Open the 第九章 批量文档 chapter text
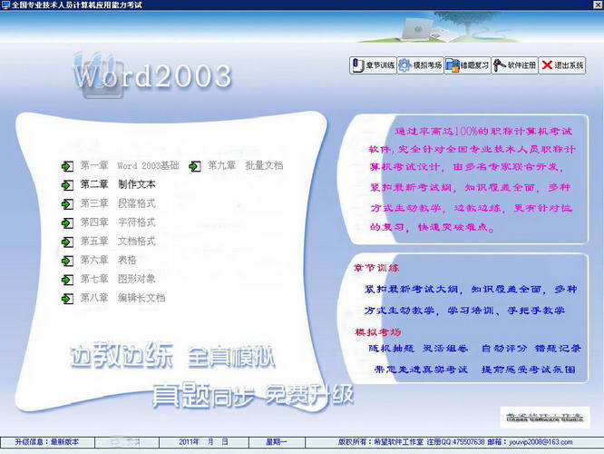604x454 pixels. (245, 166)
